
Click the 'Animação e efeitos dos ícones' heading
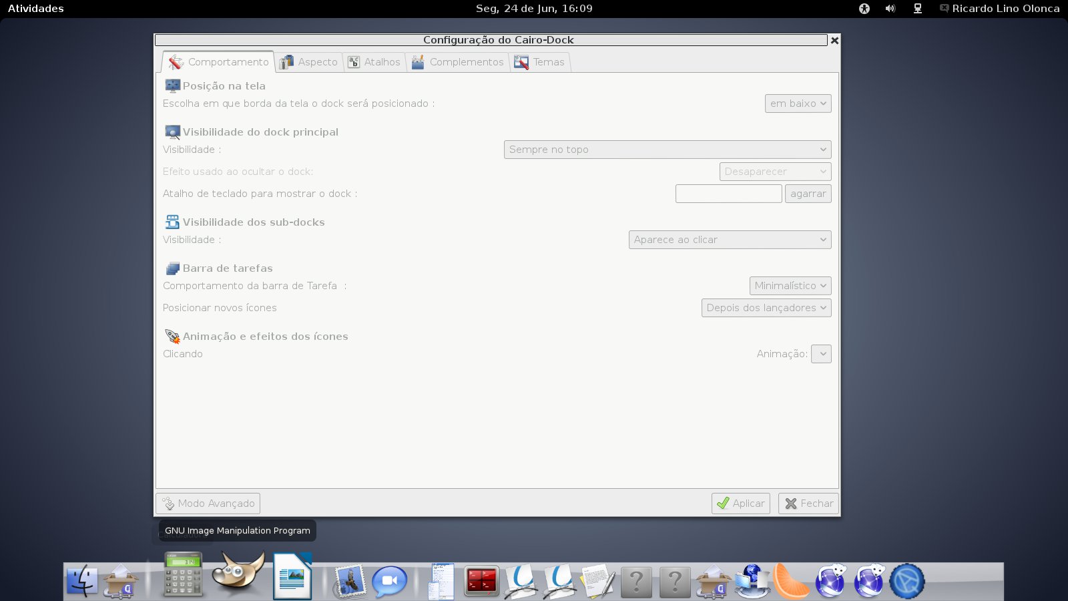266,337
